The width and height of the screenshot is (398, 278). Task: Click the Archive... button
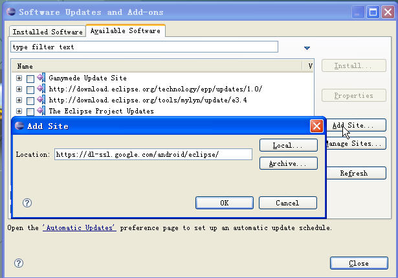[x=289, y=163]
